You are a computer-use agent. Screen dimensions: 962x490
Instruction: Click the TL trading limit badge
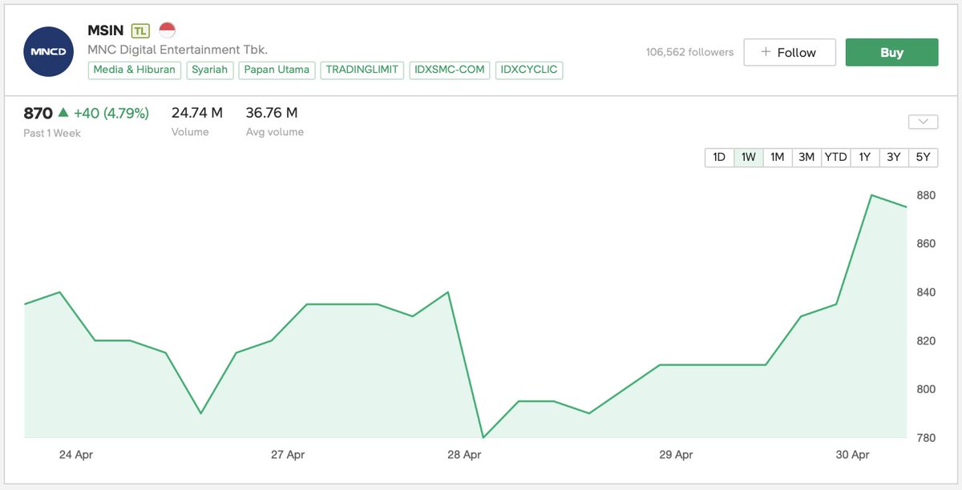[x=140, y=30]
